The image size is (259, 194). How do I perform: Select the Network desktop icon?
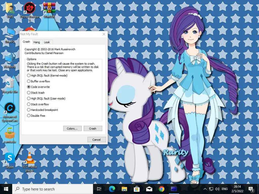coord(10,61)
